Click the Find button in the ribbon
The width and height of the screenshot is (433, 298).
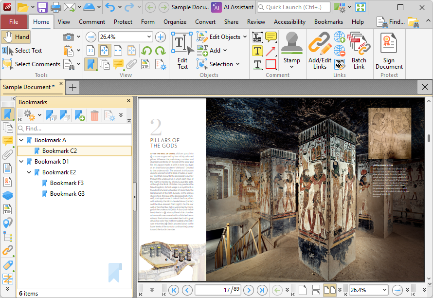[391, 22]
